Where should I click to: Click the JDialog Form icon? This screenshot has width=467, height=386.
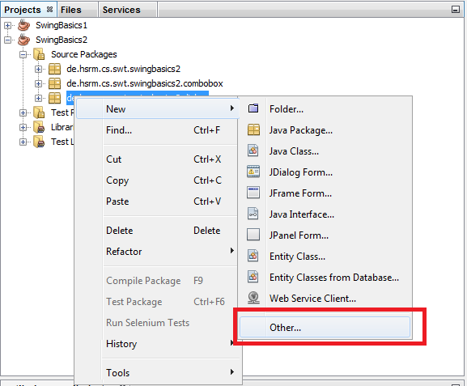[x=253, y=172]
